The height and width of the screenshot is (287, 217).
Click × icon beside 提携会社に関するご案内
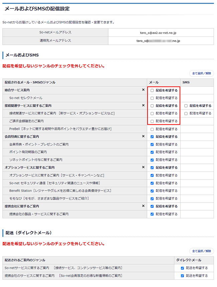[x=143, y=206]
